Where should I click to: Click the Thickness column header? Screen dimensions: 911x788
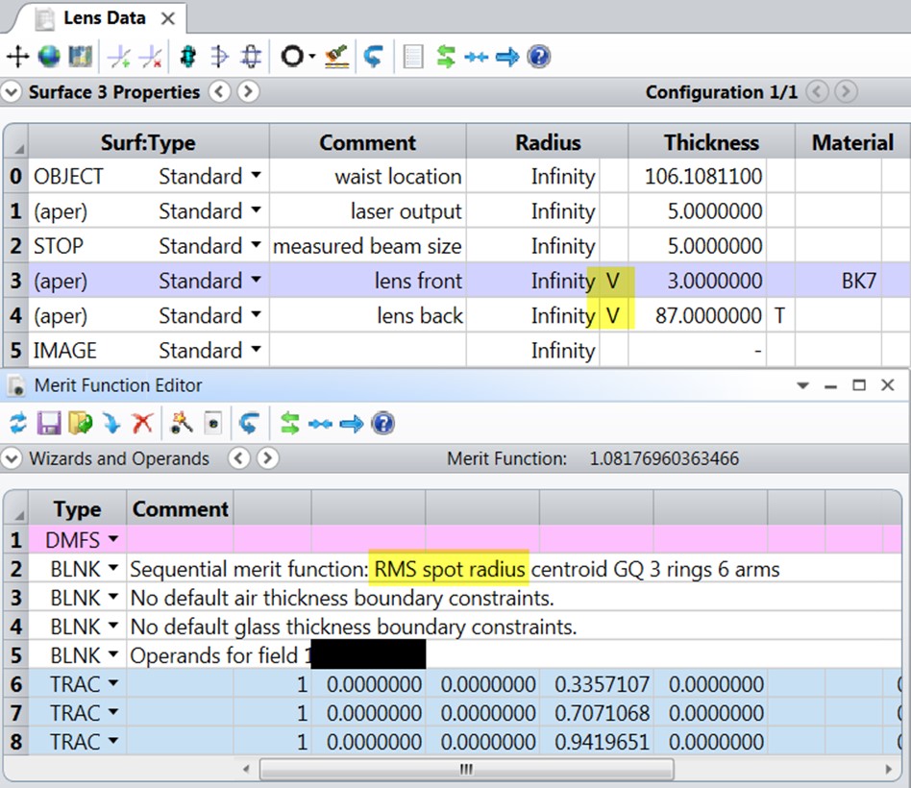tap(711, 142)
